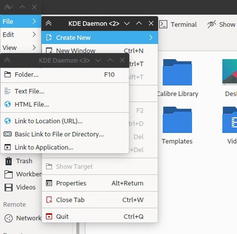Click the crossed-eye Show icon
The image size is (237, 234).
coord(212,24)
